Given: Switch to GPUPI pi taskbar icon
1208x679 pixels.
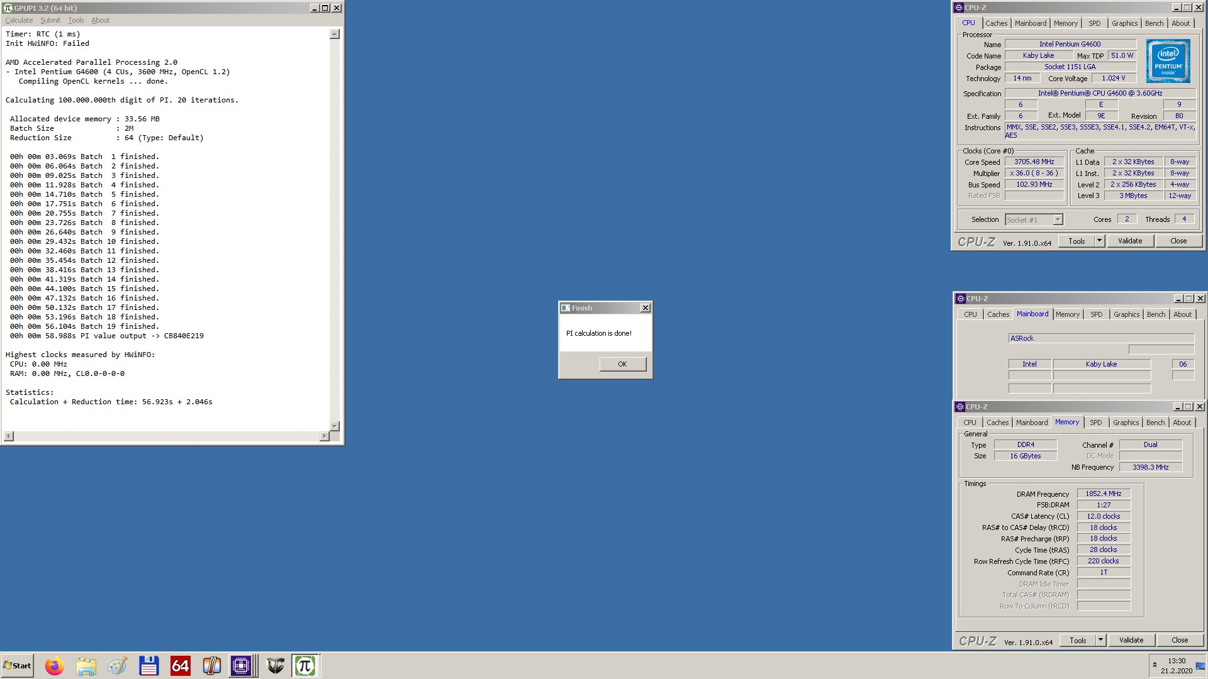Looking at the screenshot, I should click(305, 666).
